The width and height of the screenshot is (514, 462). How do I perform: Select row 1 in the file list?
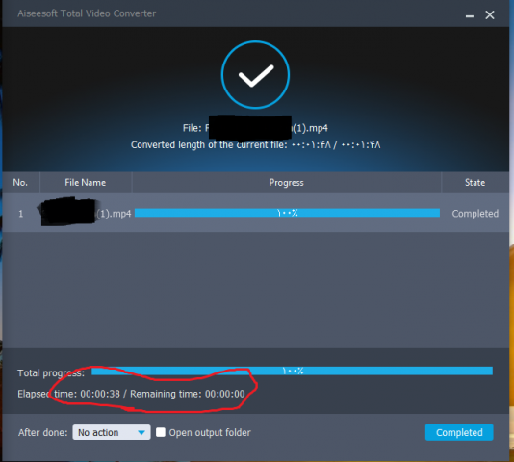point(256,213)
